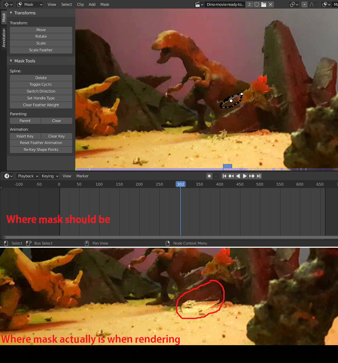338x363 pixels.
Task: Click Switch Direction button
Action: pos(41,91)
